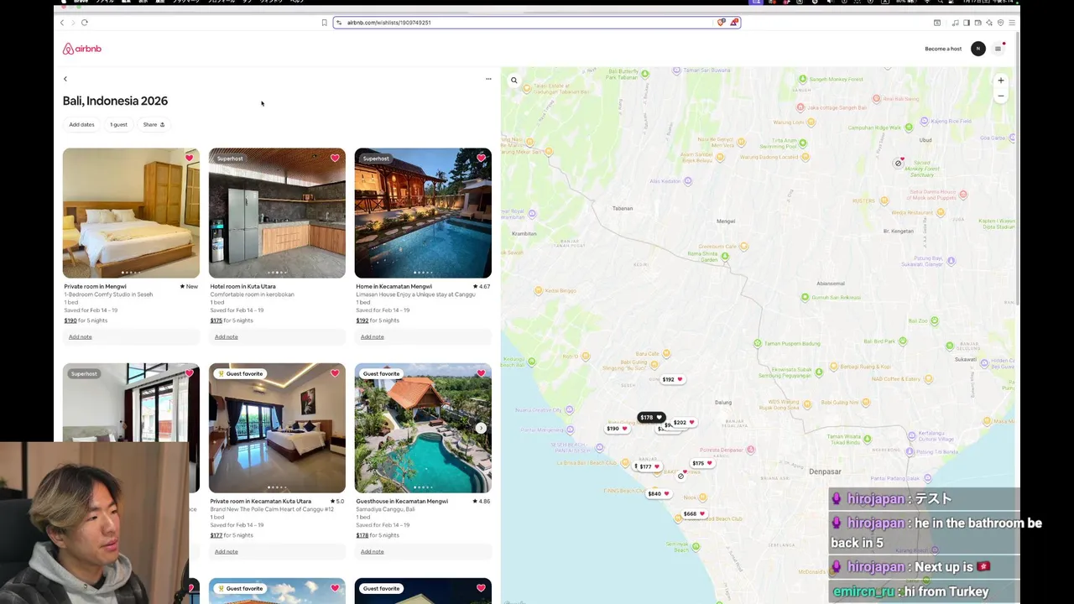Add note to Home in Kecamatan Mengwi
Image resolution: width=1074 pixels, height=604 pixels.
point(373,336)
